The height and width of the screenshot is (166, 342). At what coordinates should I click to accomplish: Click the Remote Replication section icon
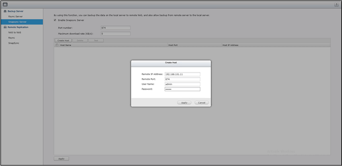pyautogui.click(x=5, y=27)
